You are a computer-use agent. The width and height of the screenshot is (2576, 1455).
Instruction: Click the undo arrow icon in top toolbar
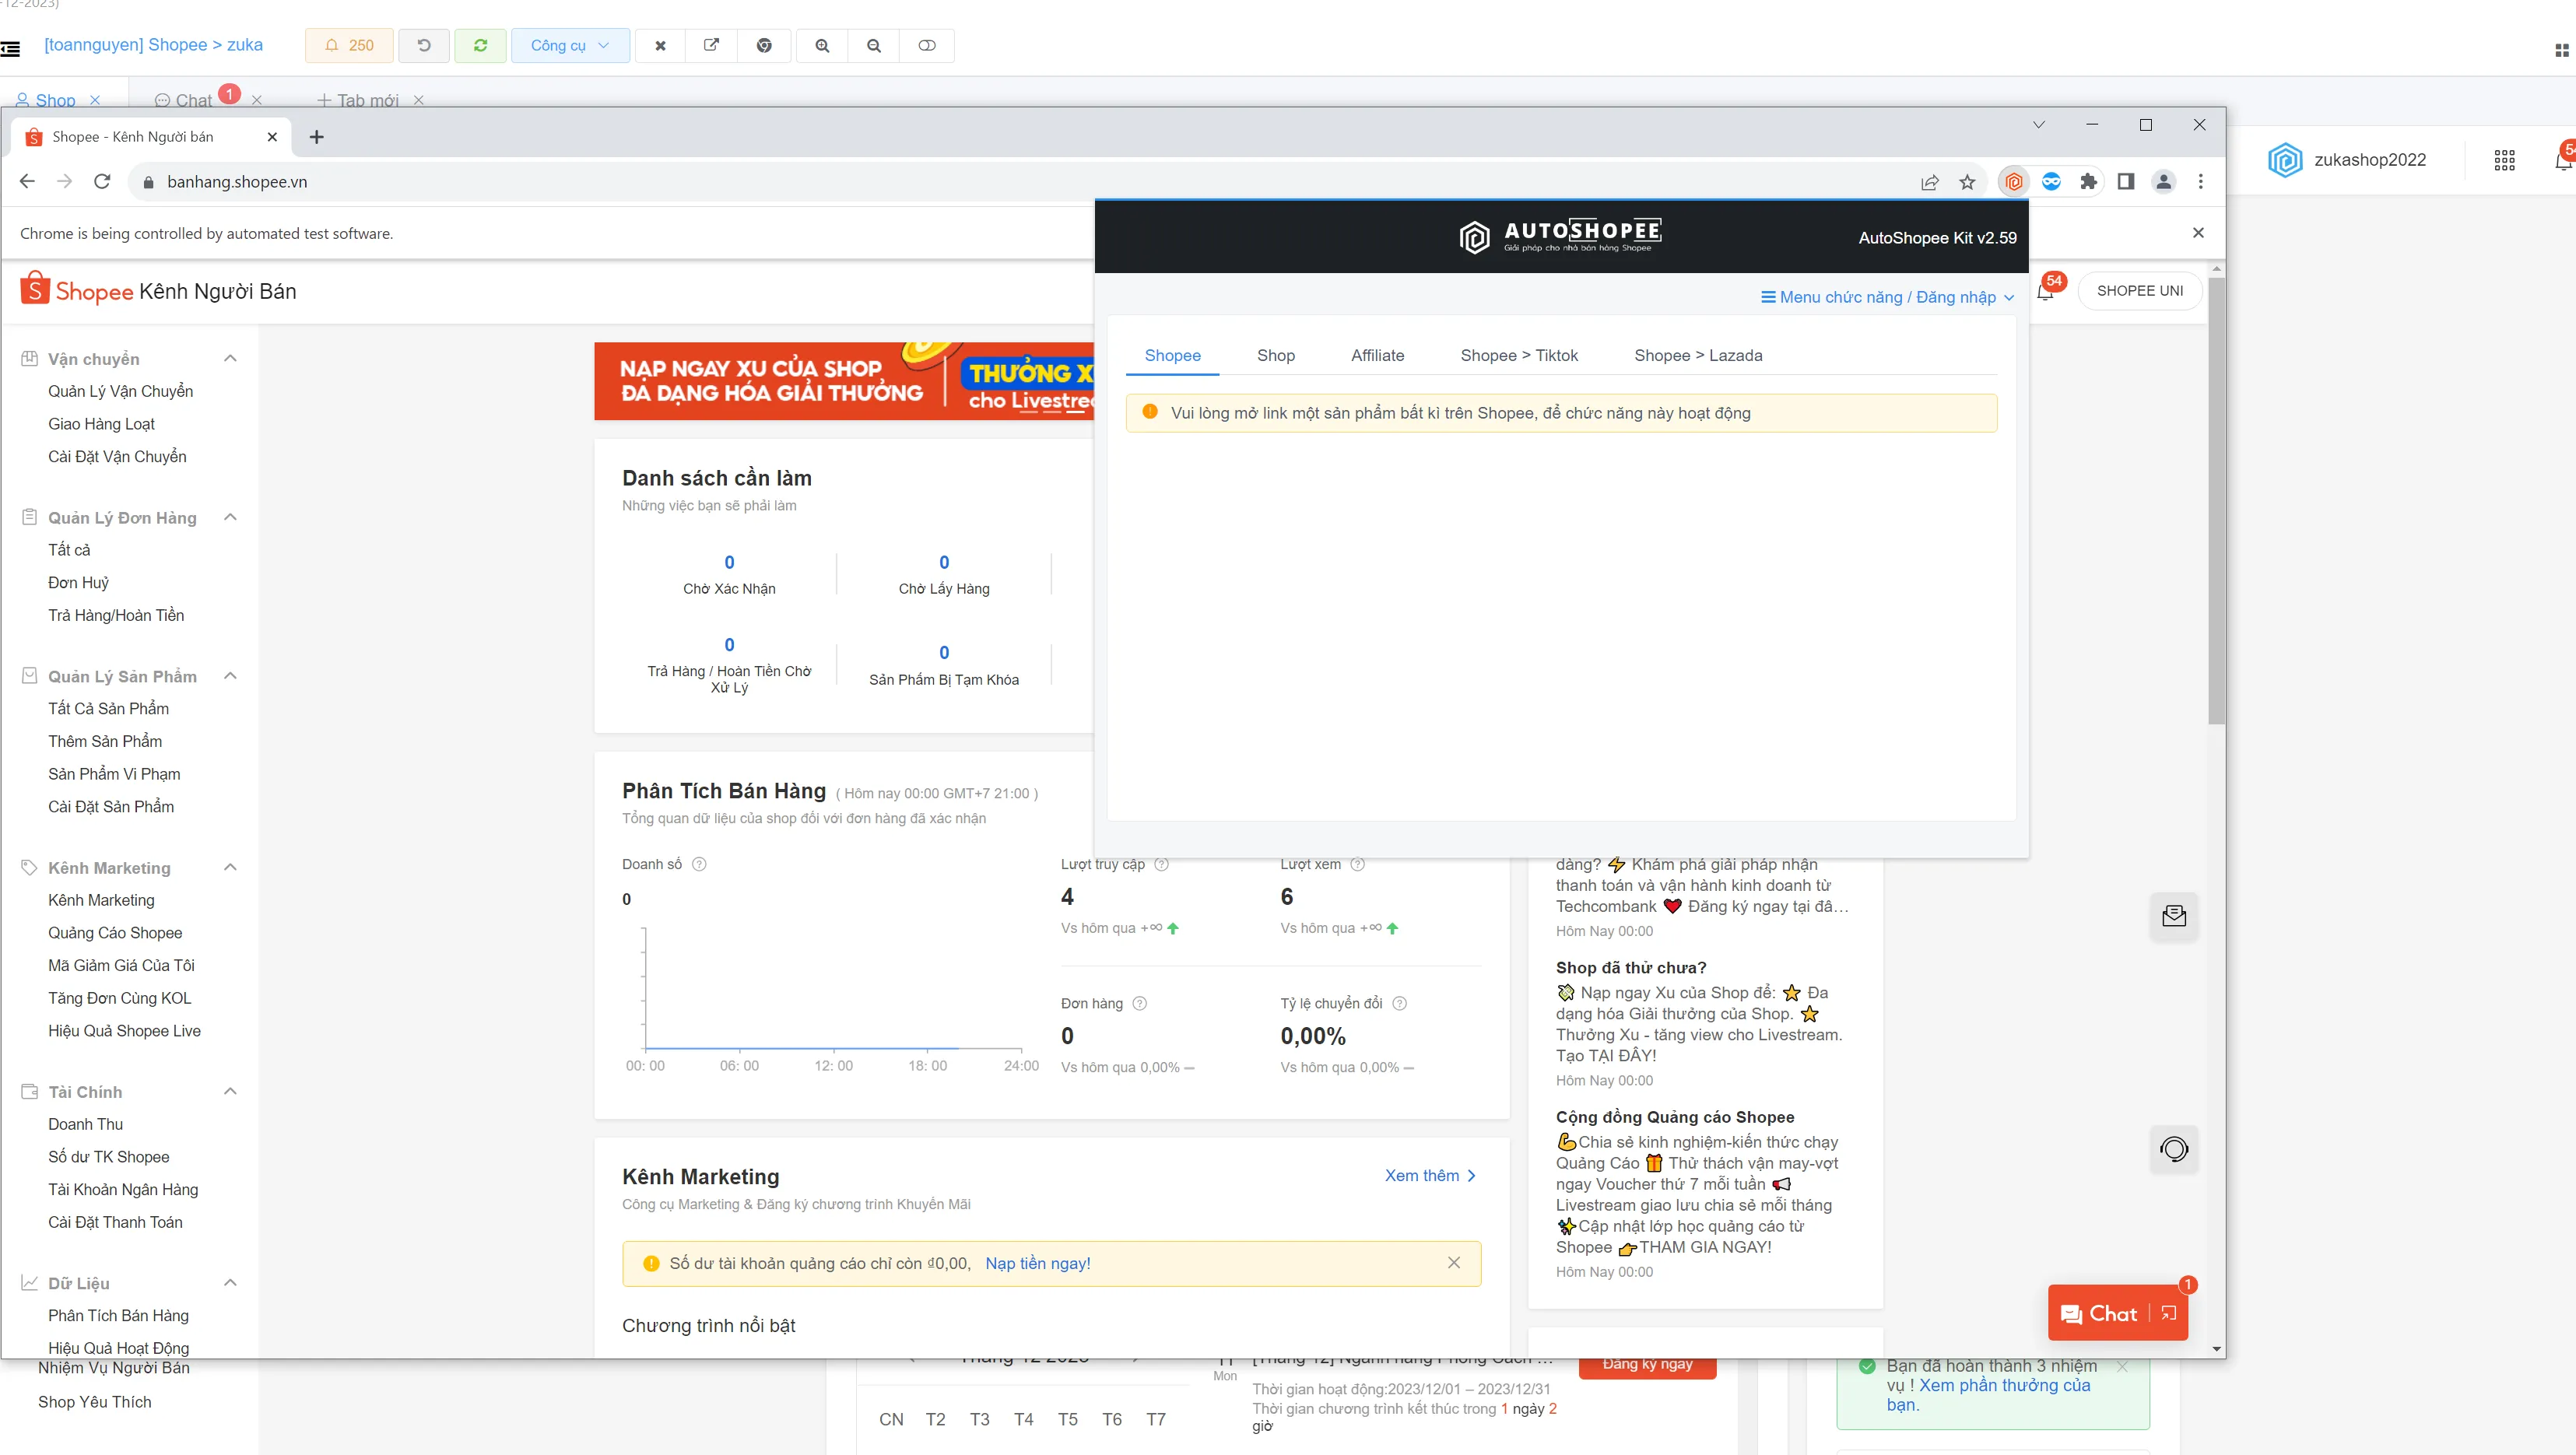click(424, 45)
